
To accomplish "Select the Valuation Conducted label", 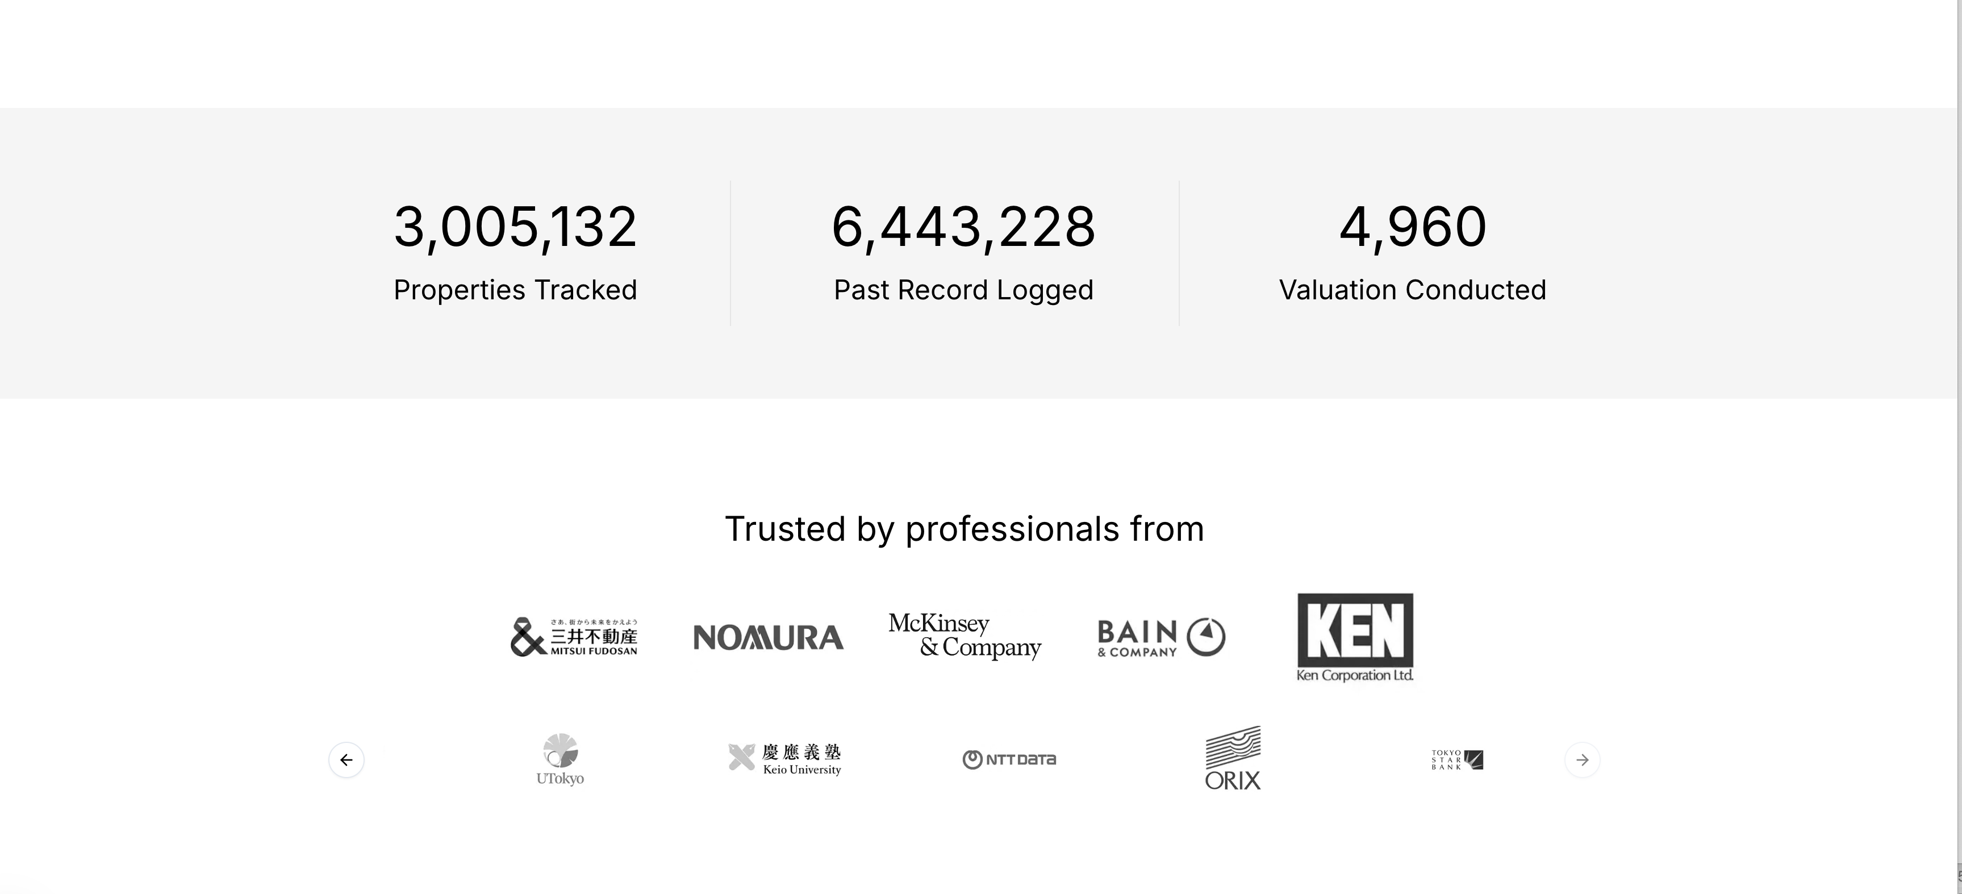I will click(x=1413, y=290).
